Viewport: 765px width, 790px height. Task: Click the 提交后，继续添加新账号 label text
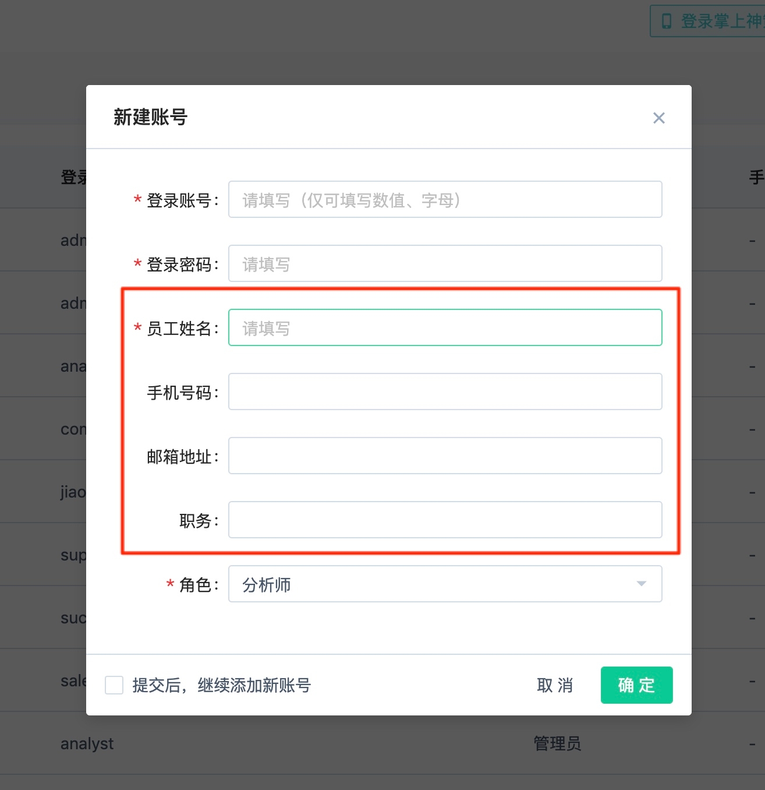point(221,685)
